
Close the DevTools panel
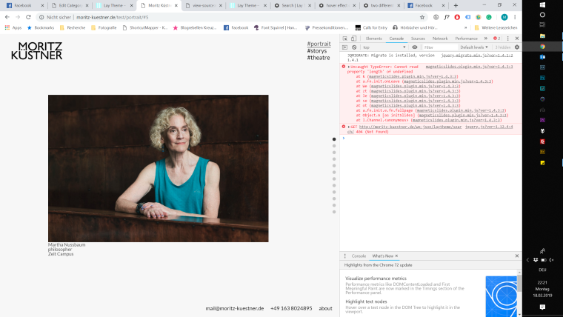point(517,38)
